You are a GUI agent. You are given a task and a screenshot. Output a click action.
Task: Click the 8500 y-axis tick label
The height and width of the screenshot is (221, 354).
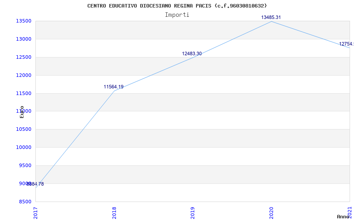click(x=24, y=202)
